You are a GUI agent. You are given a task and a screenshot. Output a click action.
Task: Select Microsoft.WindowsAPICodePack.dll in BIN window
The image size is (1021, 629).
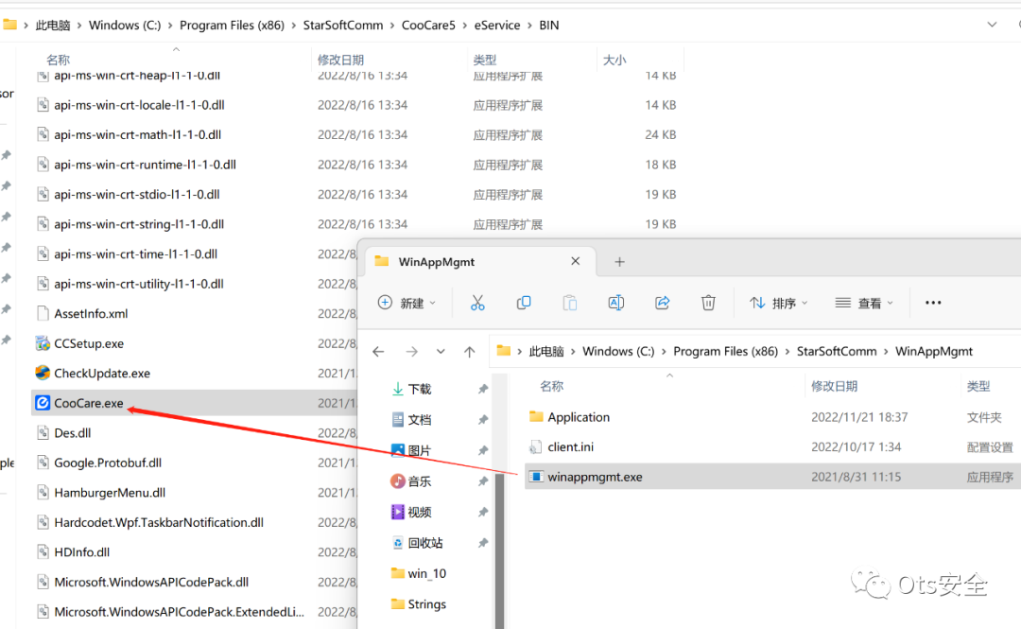(151, 582)
